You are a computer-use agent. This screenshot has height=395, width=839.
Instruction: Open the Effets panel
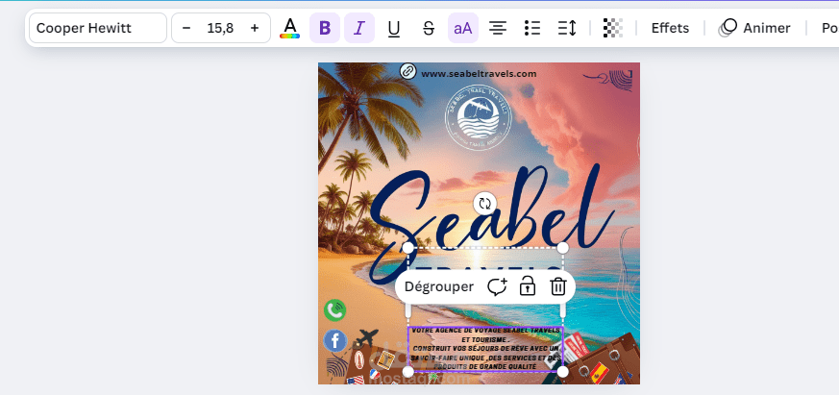[x=670, y=28]
